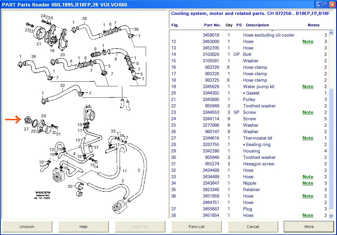337x235 pixels.
Task: Select the Pulley row part 3343885
Action: coord(249,99)
